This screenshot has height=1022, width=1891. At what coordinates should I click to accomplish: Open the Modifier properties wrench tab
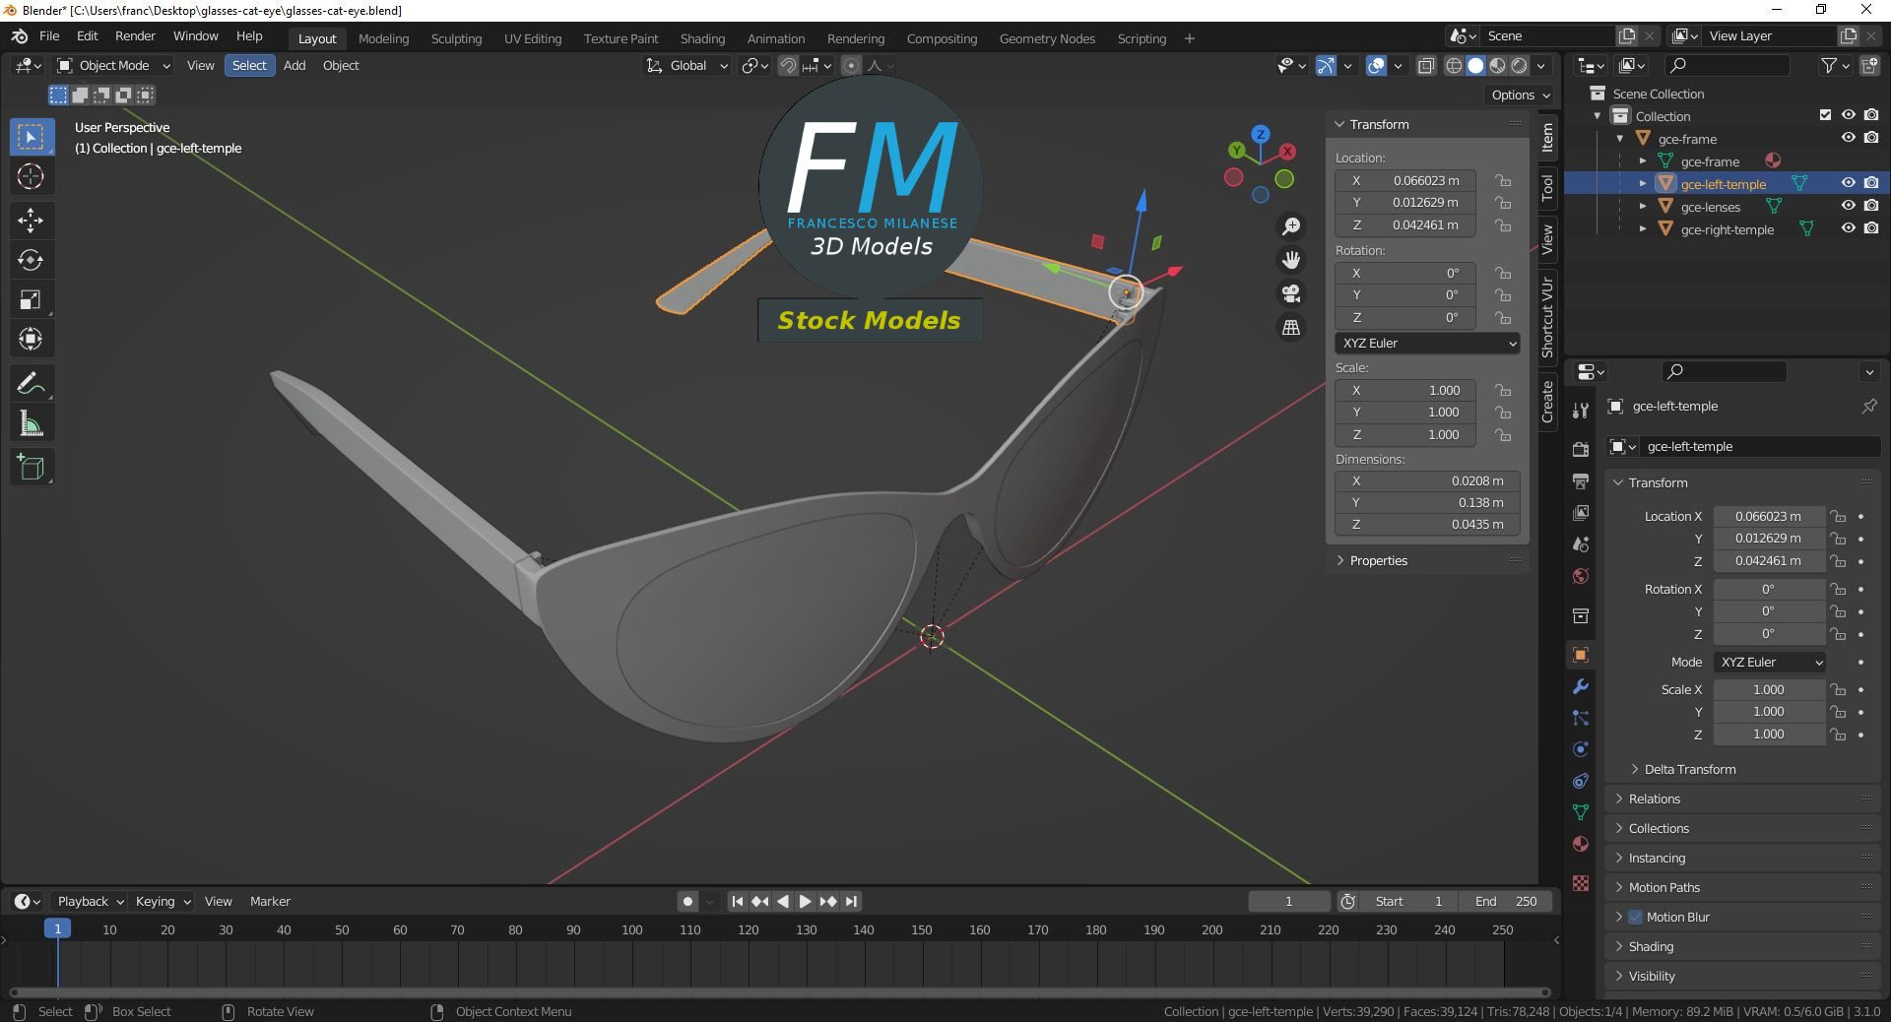point(1581,686)
